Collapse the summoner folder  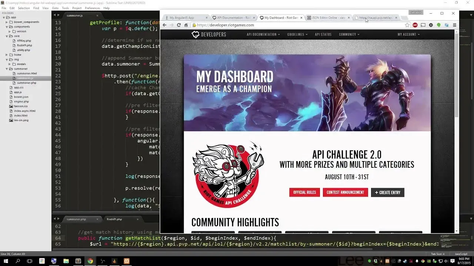7,69
